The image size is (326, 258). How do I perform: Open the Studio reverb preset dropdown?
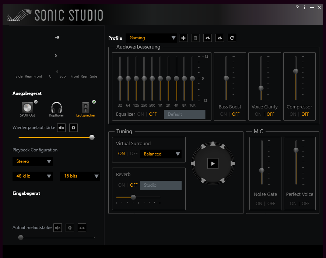[x=161, y=185]
